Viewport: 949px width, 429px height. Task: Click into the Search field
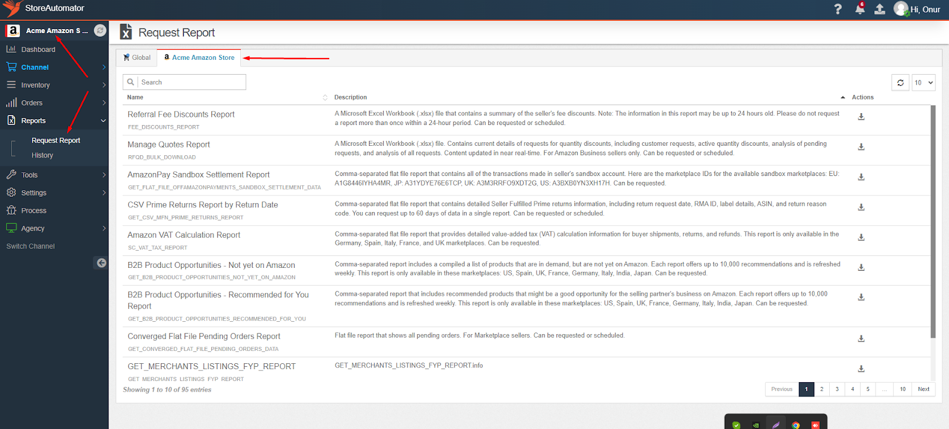(192, 82)
